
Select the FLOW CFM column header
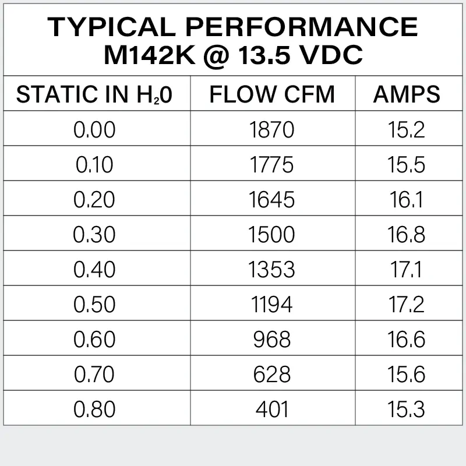coord(272,94)
